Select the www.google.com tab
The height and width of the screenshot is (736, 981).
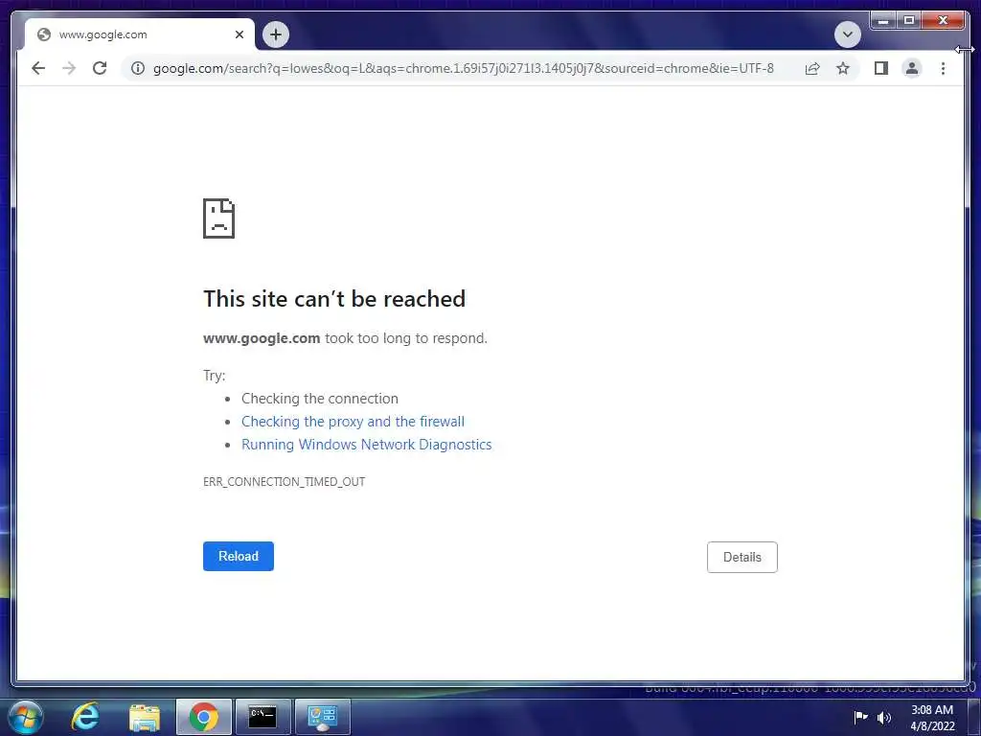[140, 34]
